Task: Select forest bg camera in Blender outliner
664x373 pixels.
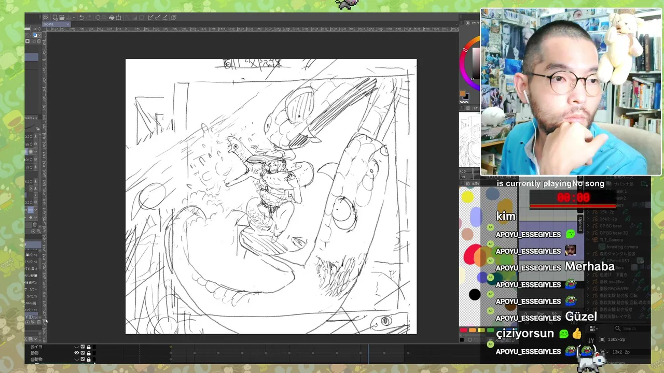Action: click(622, 247)
